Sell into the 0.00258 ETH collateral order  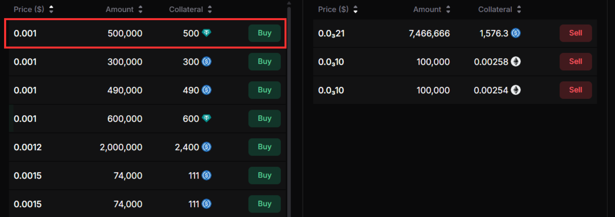[x=575, y=62]
